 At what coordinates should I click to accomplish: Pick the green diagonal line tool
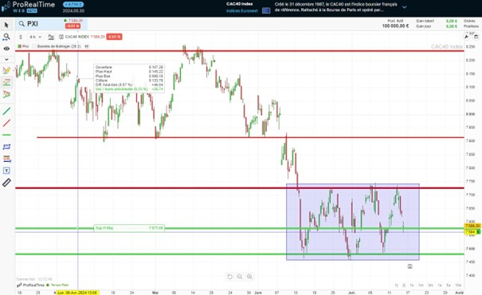tap(6, 111)
